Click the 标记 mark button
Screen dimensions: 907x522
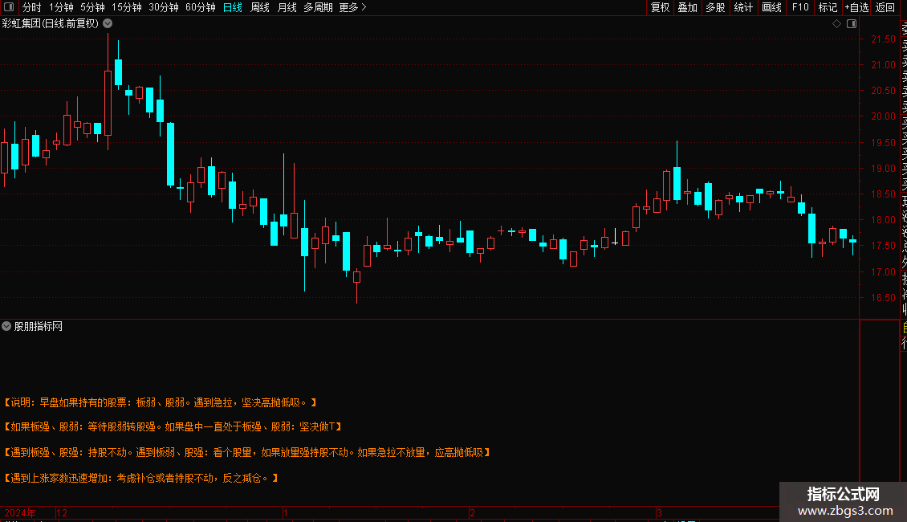(828, 7)
